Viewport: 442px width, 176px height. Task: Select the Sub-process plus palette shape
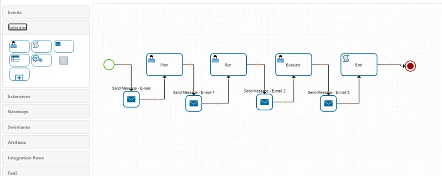pos(19,74)
